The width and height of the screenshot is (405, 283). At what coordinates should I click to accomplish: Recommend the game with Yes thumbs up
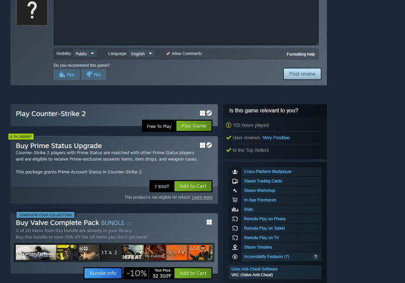(x=66, y=74)
